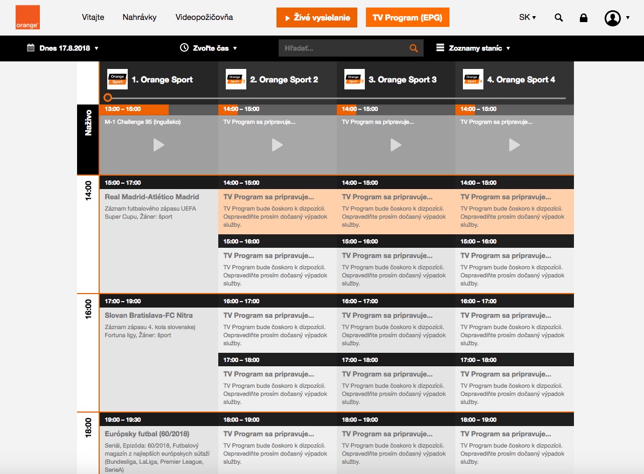Screen dimensions: 644x474
Task: Select 1. Orange Sport channel title
Action: click(x=162, y=80)
